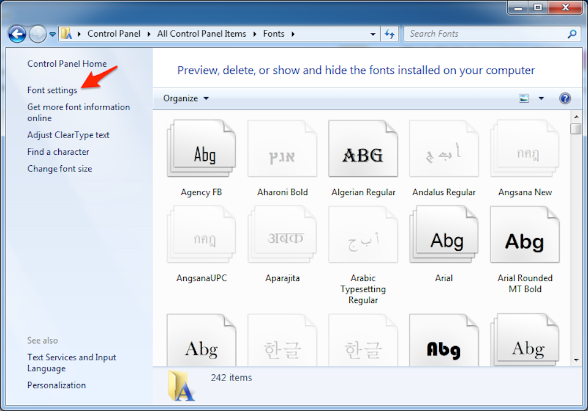Viewport: 588px width, 411px height.
Task: Click the magnifier search icon
Action: pyautogui.click(x=572, y=34)
